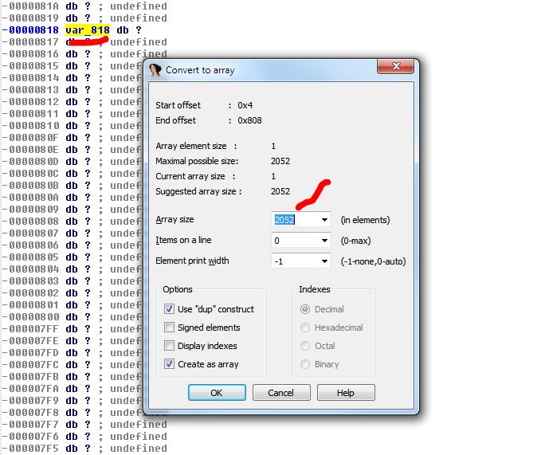
Task: Open Help for array conversion
Action: click(346, 393)
